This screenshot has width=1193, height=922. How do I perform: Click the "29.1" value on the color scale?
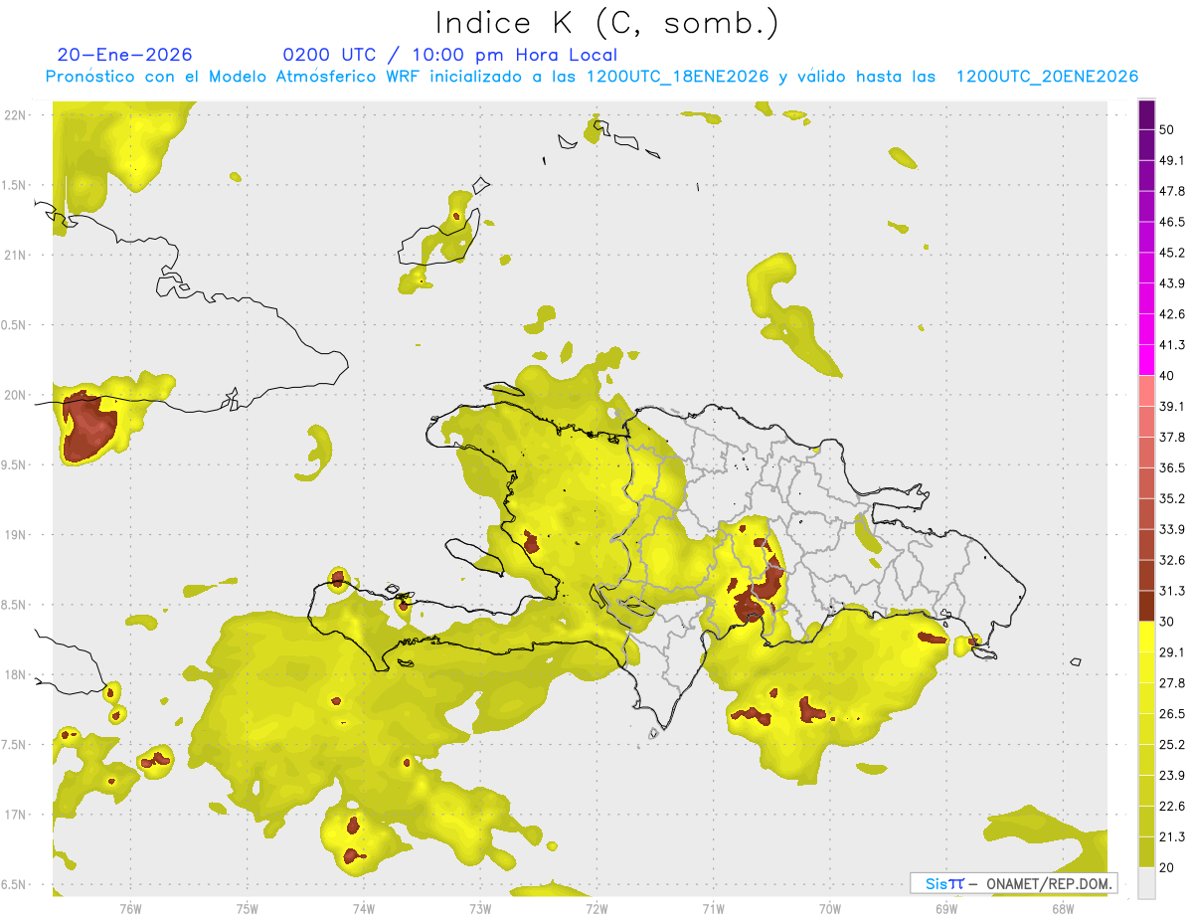click(x=1172, y=652)
